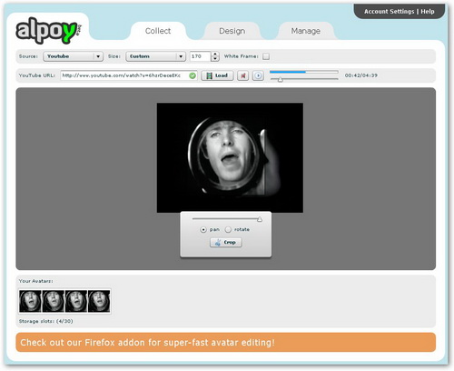Click the Storage slots (4/30) text

[x=45, y=321]
